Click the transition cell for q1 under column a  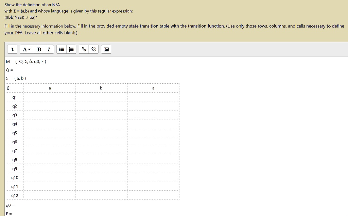point(49,97)
